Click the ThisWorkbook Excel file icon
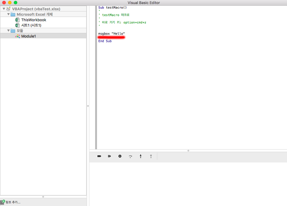Viewport: 287px width, 206px height. point(17,20)
